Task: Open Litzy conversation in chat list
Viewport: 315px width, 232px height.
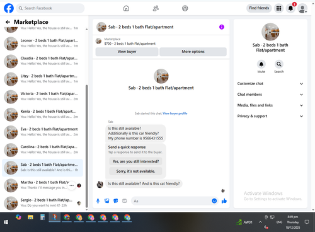Action: pyautogui.click(x=42, y=79)
